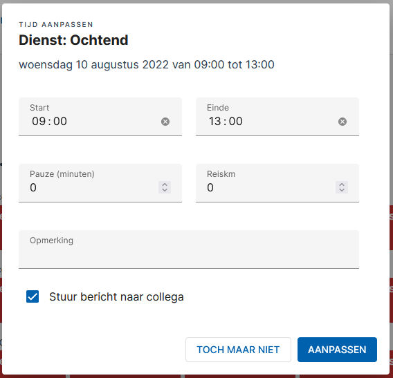This screenshot has width=393, height=378.
Task: Confirm changes with the AANPASSEN button
Action: (337, 350)
